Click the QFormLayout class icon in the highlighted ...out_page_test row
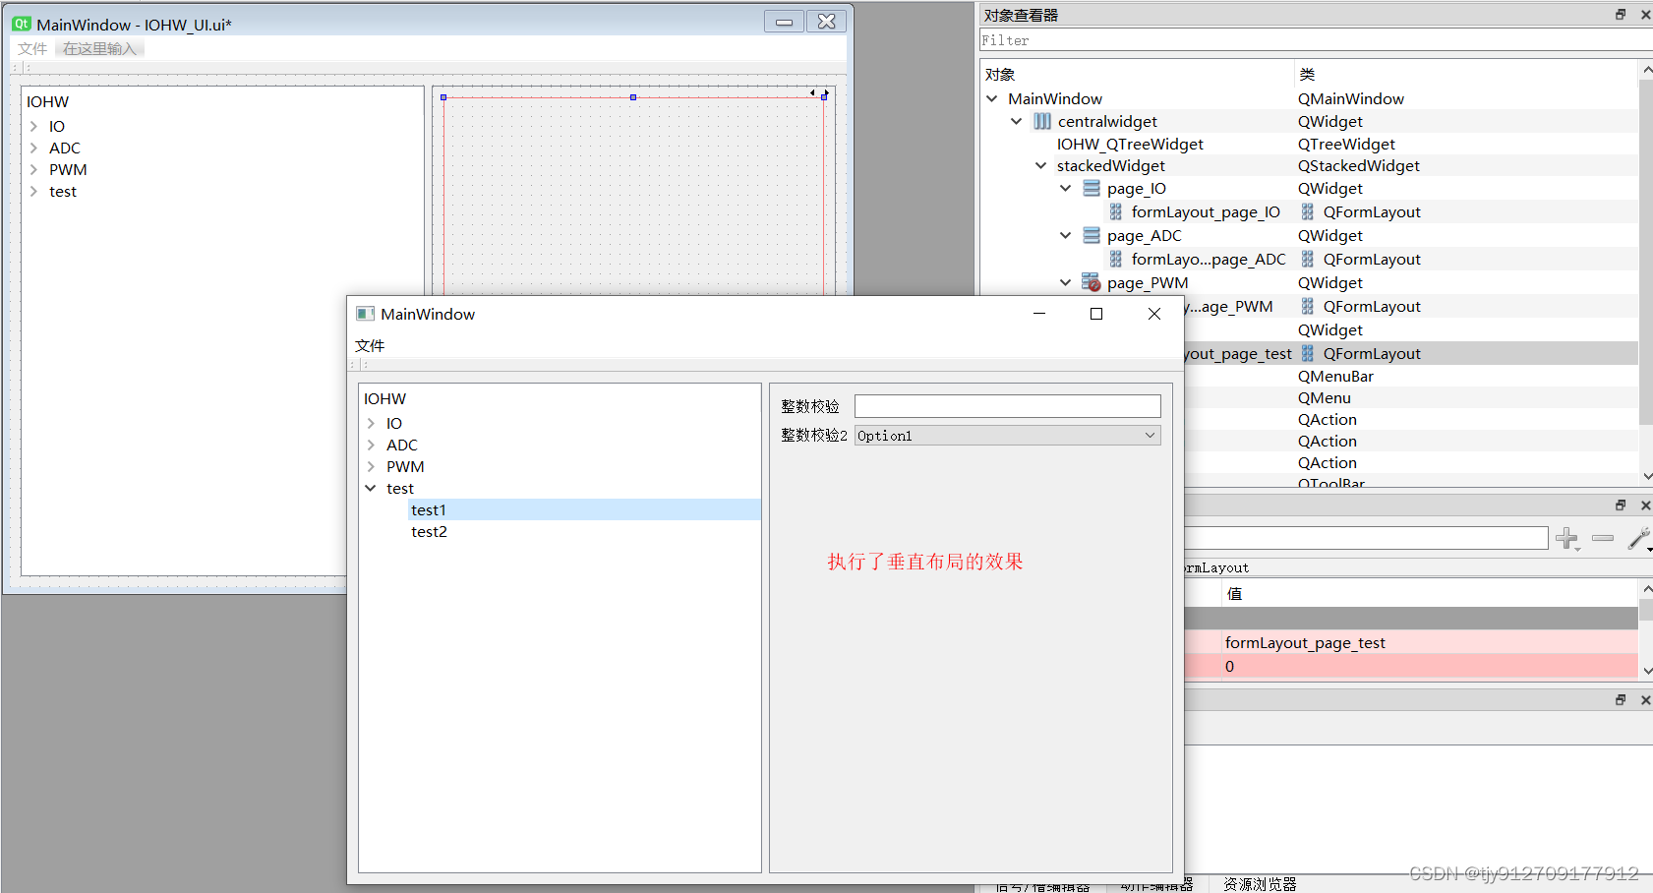Screen dimensions: 1653x893 tap(1308, 353)
